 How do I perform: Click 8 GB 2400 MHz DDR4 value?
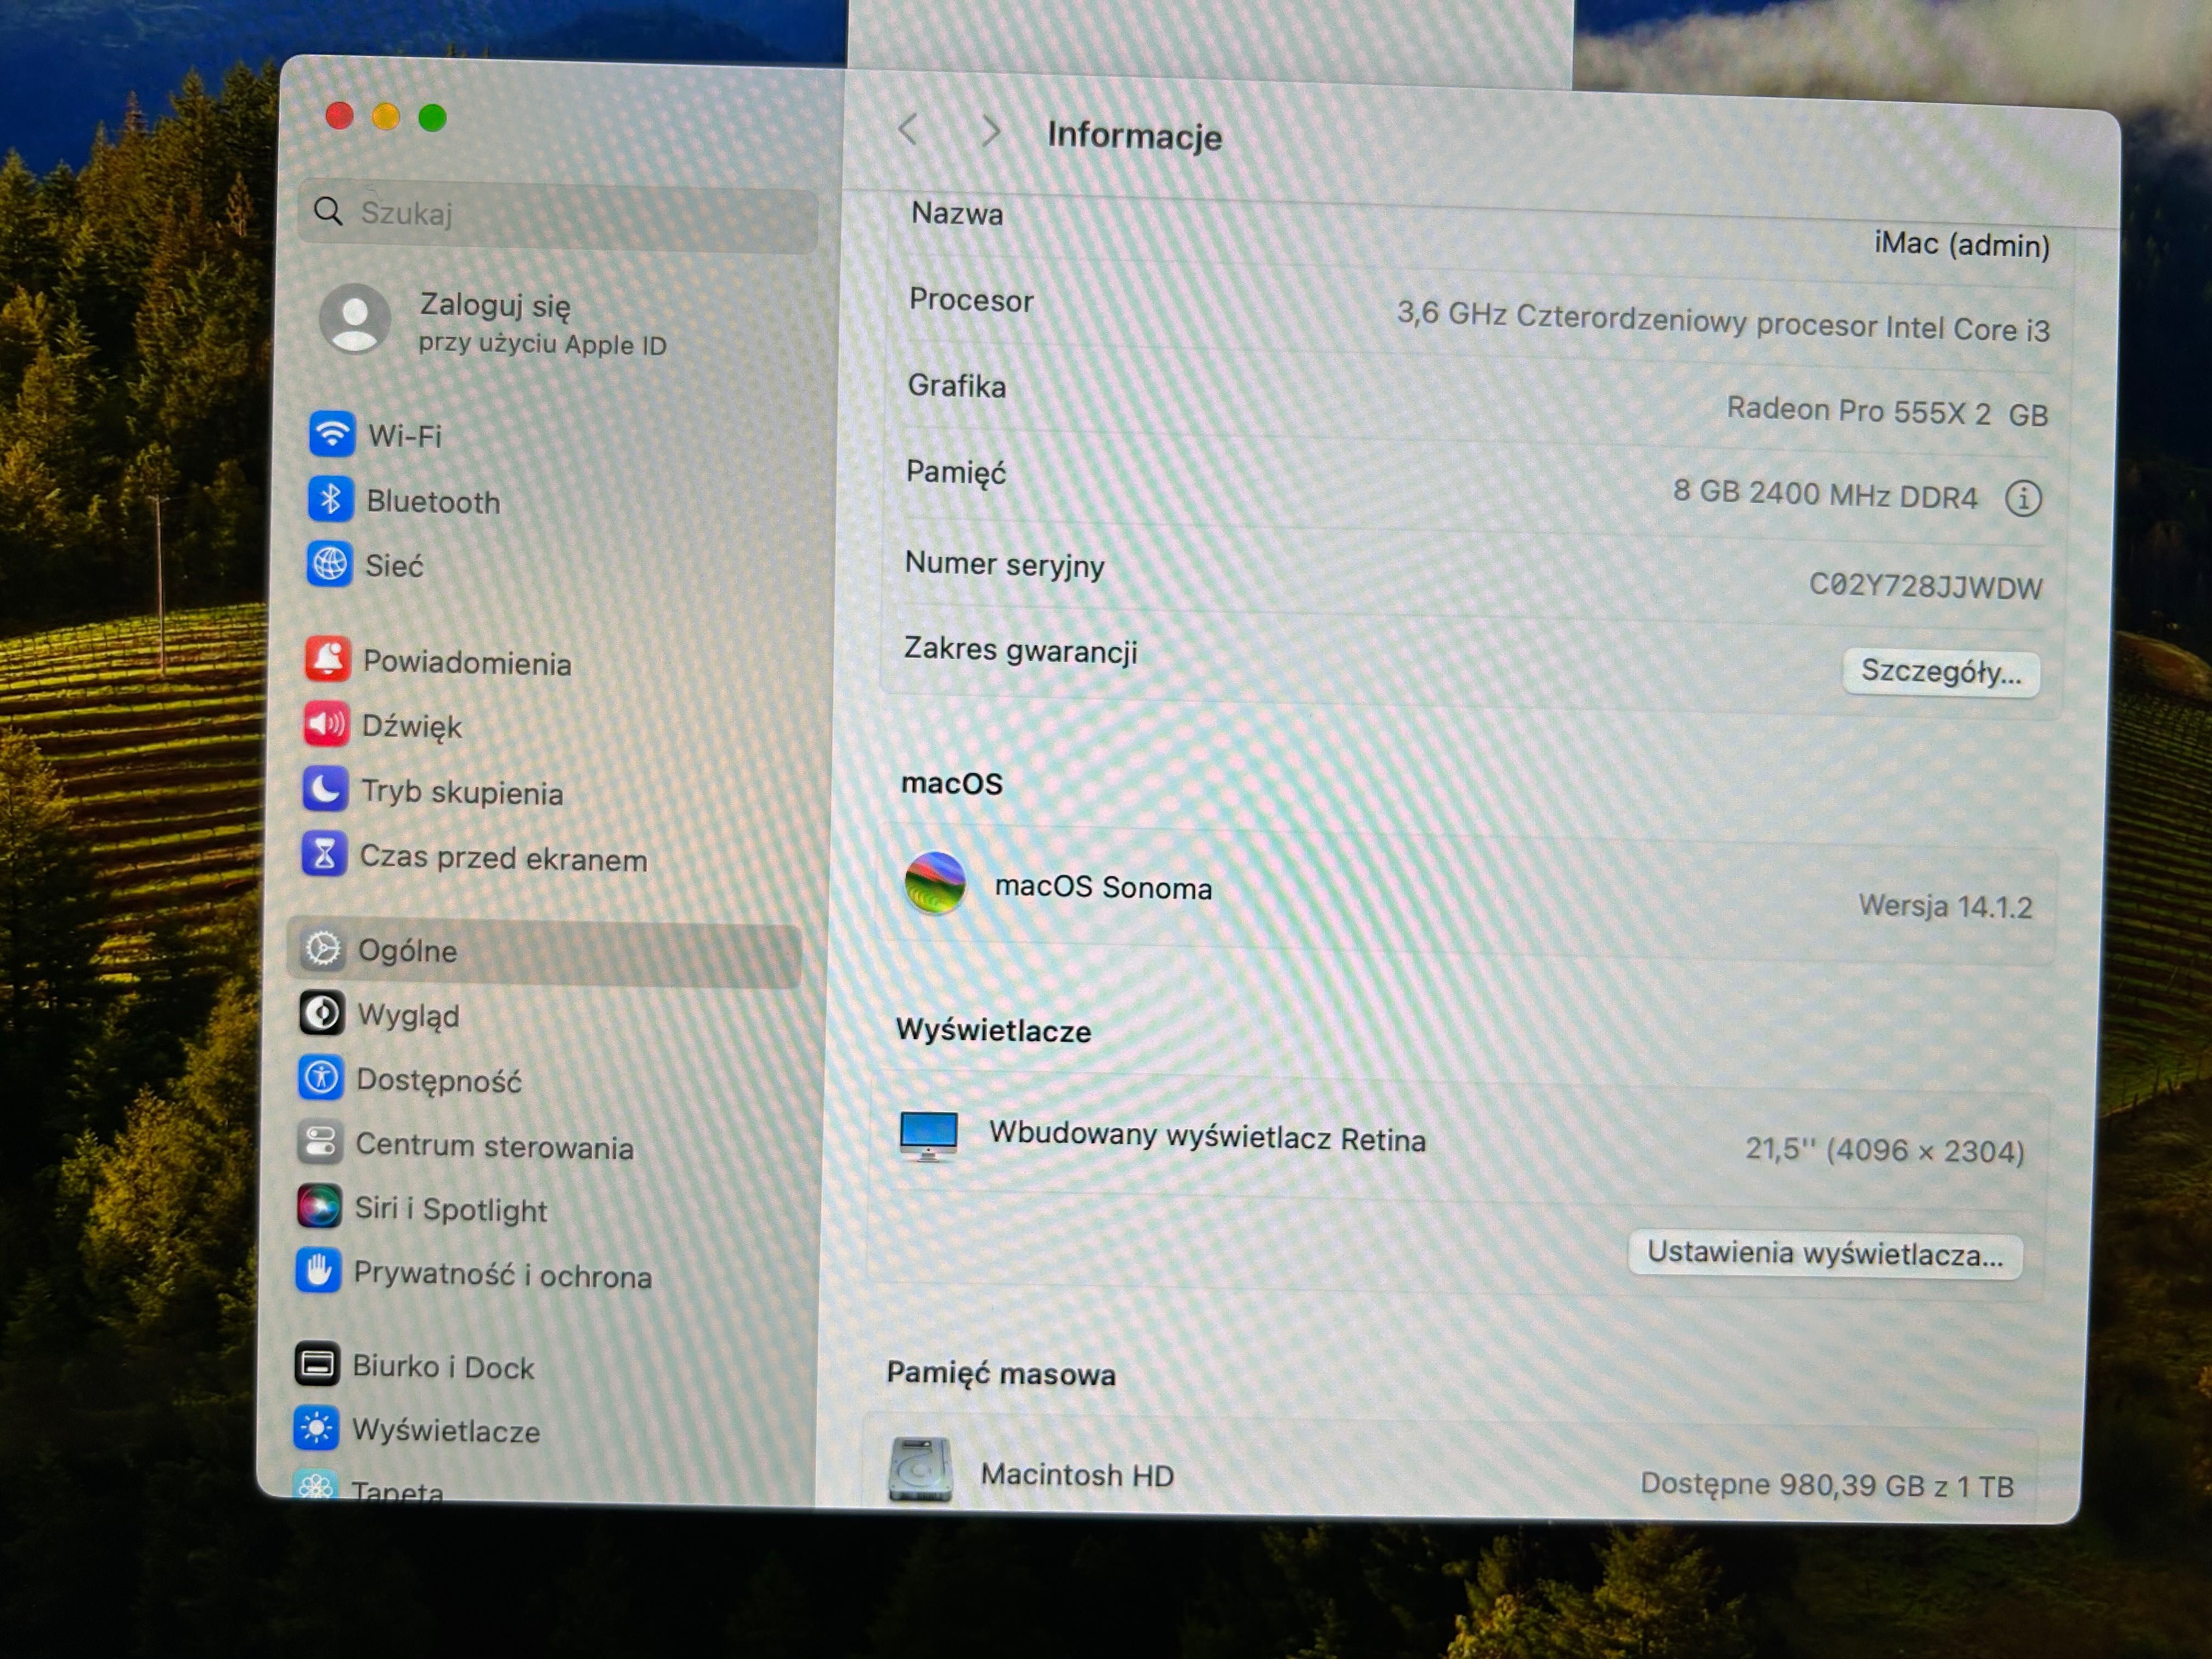tap(1825, 494)
